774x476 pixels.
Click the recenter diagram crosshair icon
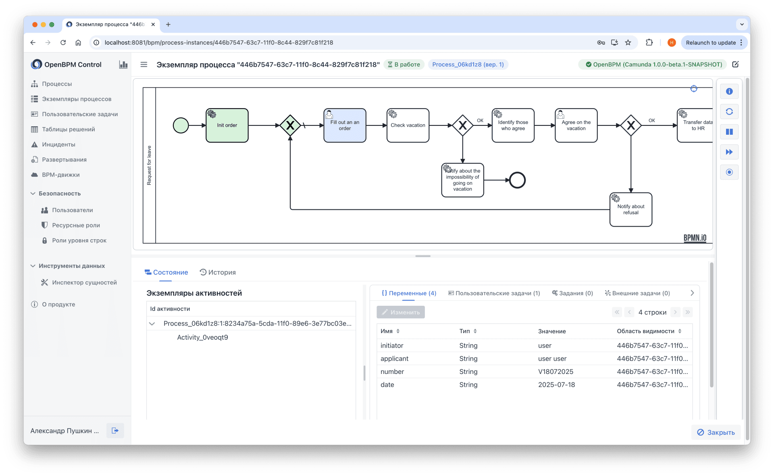pos(694,89)
